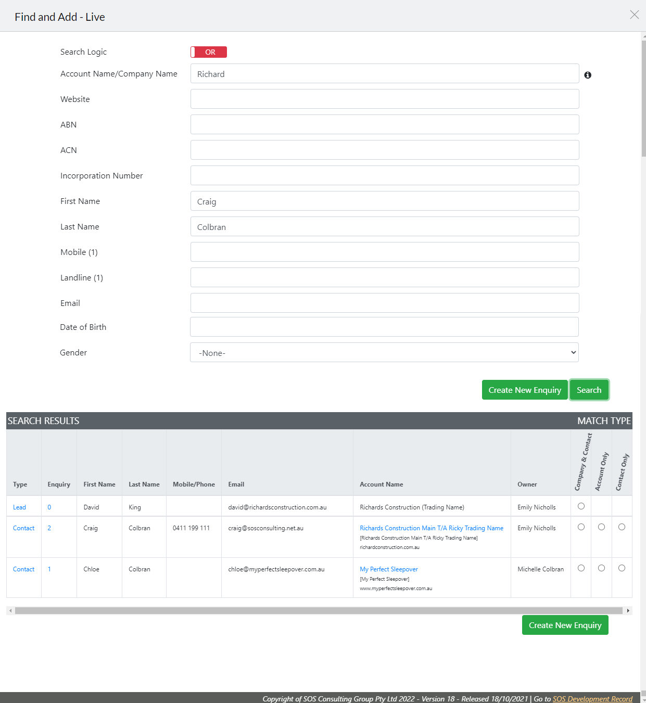Click the ABN input field
This screenshot has height=703, width=646.
point(385,124)
